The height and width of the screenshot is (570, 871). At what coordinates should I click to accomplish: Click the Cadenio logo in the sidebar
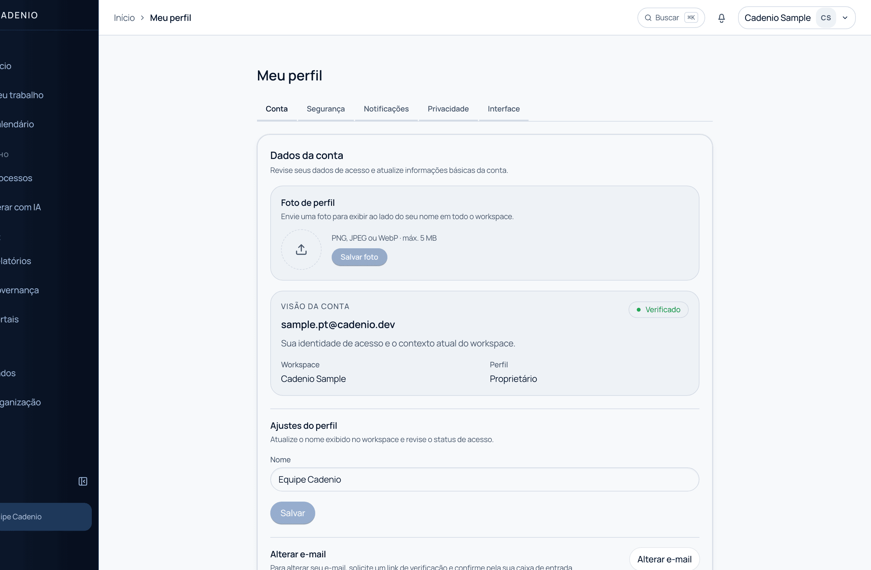click(x=19, y=16)
